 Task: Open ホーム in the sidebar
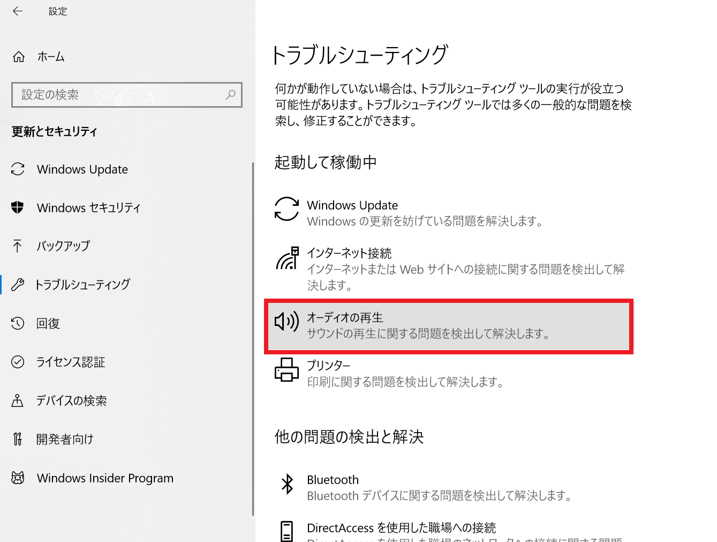click(51, 57)
